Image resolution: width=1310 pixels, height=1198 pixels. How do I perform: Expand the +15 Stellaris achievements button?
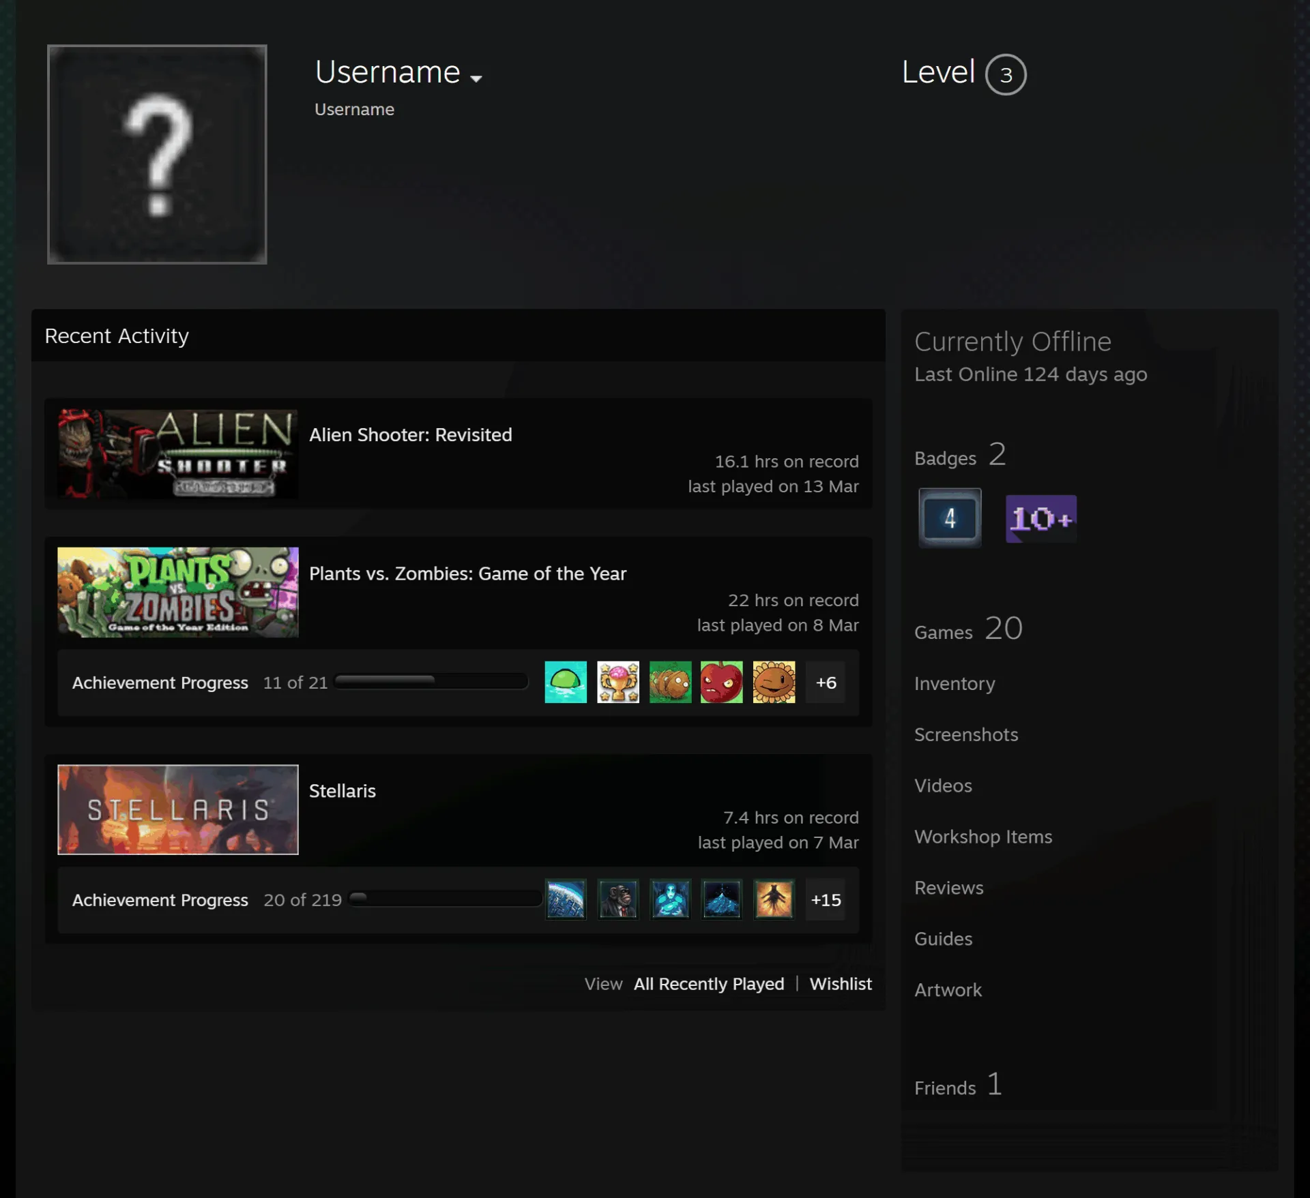pos(826,899)
